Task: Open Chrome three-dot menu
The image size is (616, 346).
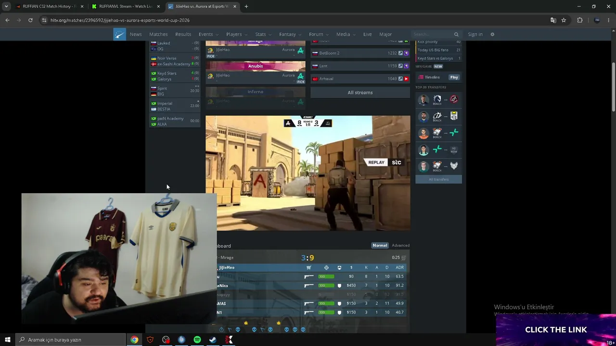Action: (609, 20)
